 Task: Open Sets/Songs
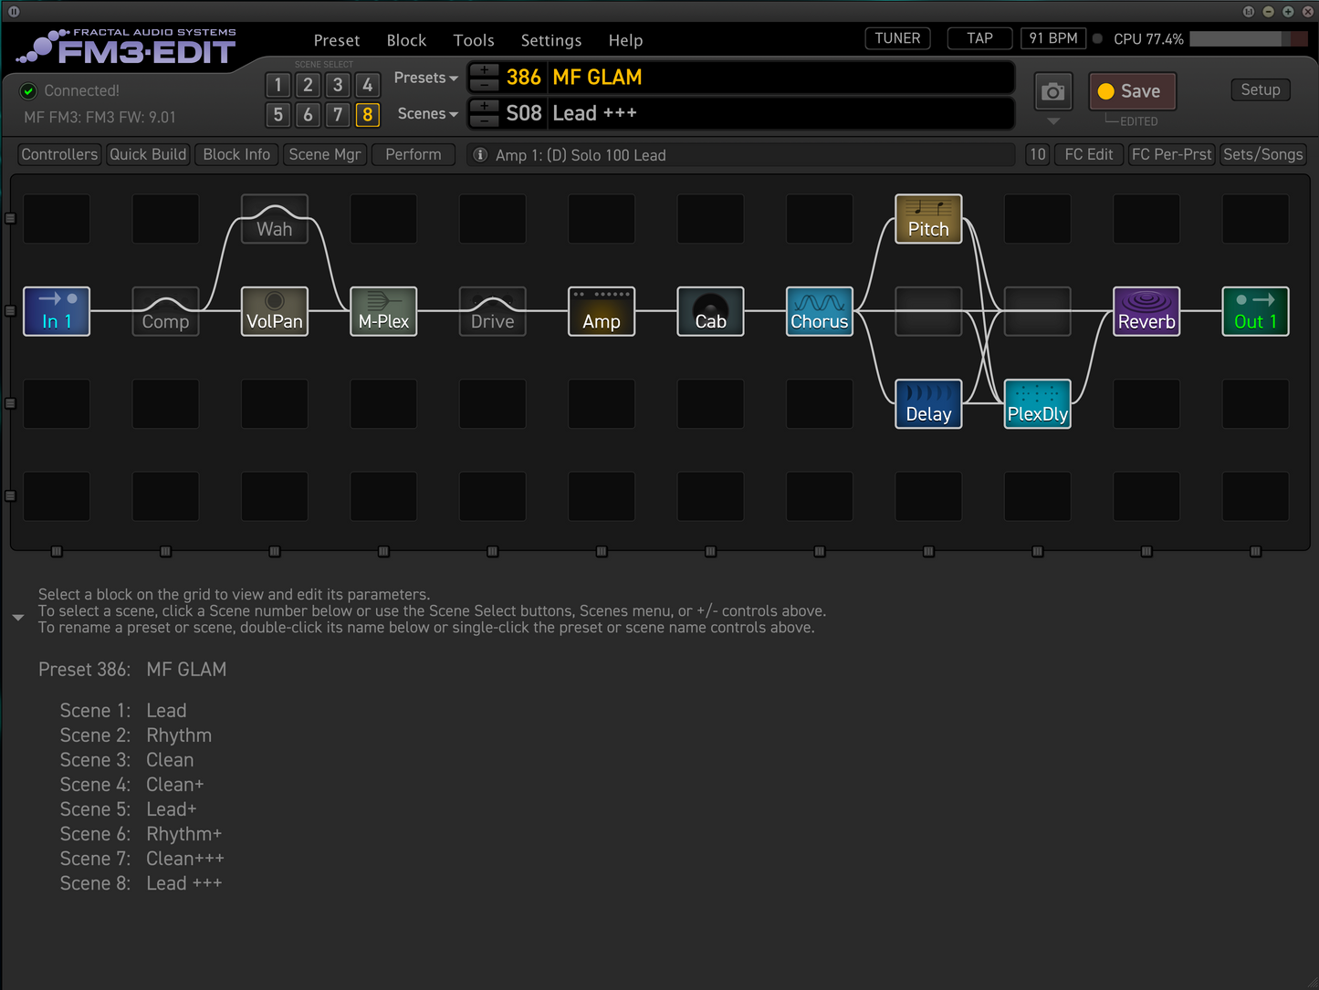coord(1263,154)
